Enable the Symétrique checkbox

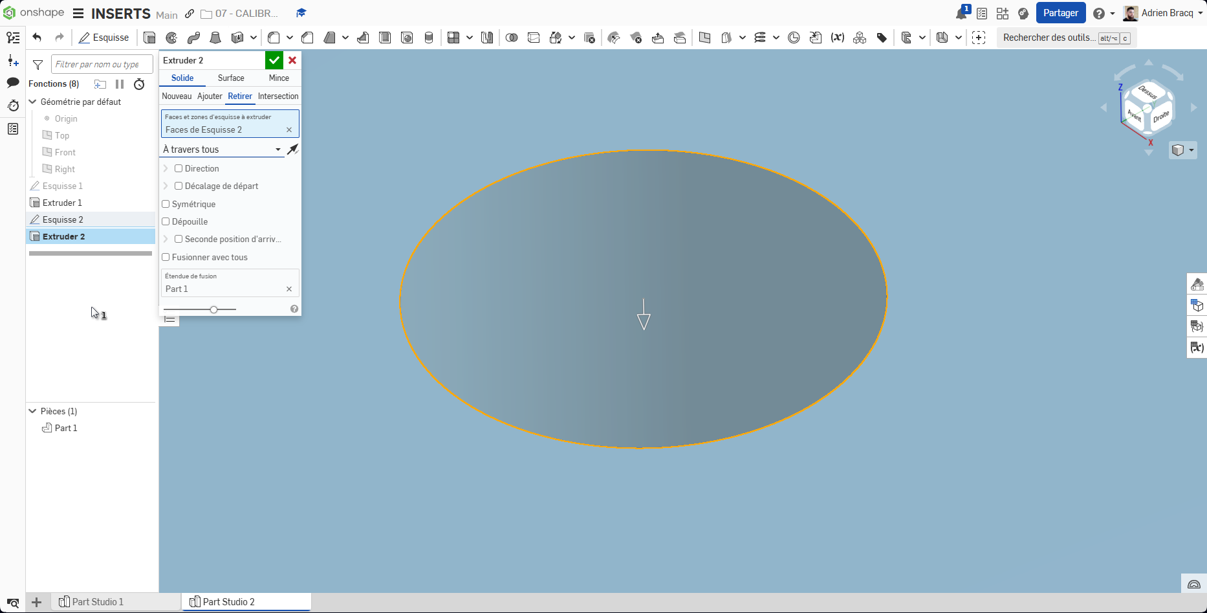166,204
